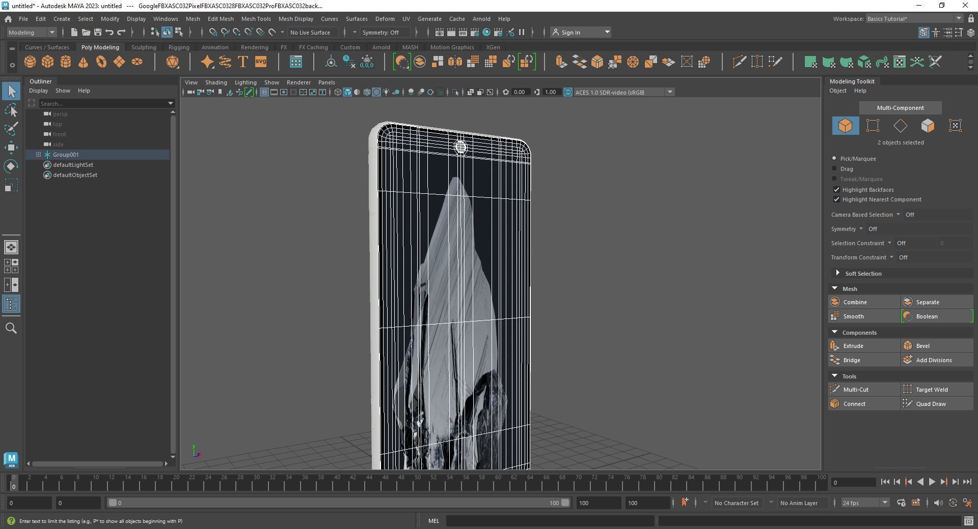
Task: Click the Outliner horizontal scrollbar
Action: (x=97, y=463)
